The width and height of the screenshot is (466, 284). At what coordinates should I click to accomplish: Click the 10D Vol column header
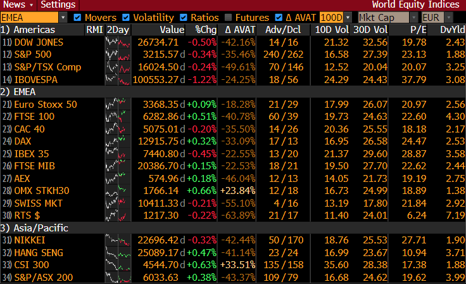pos(332,30)
